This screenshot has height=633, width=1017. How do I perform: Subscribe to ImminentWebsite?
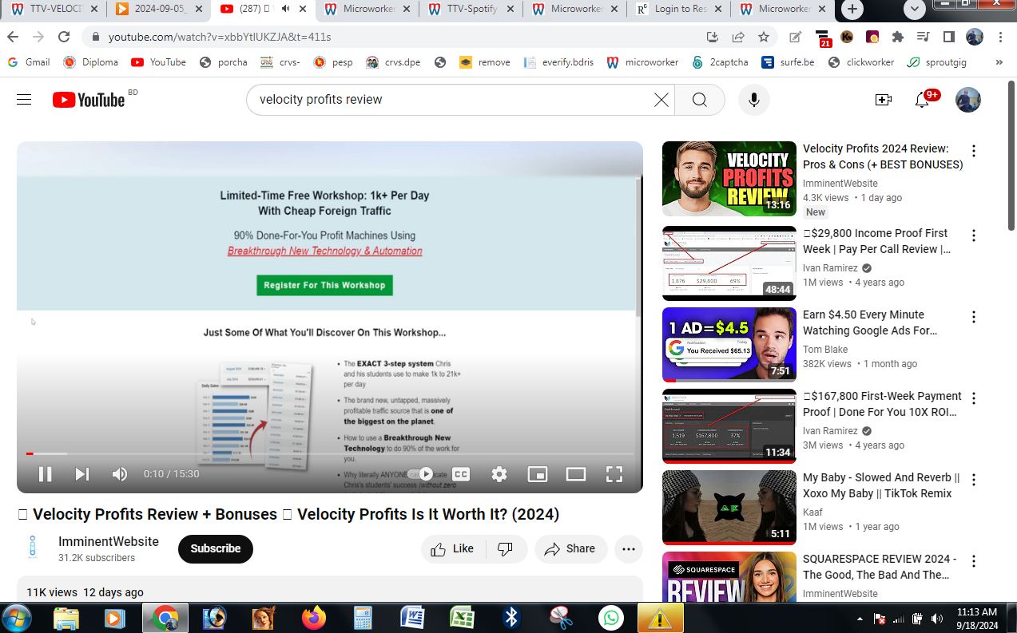(x=216, y=549)
